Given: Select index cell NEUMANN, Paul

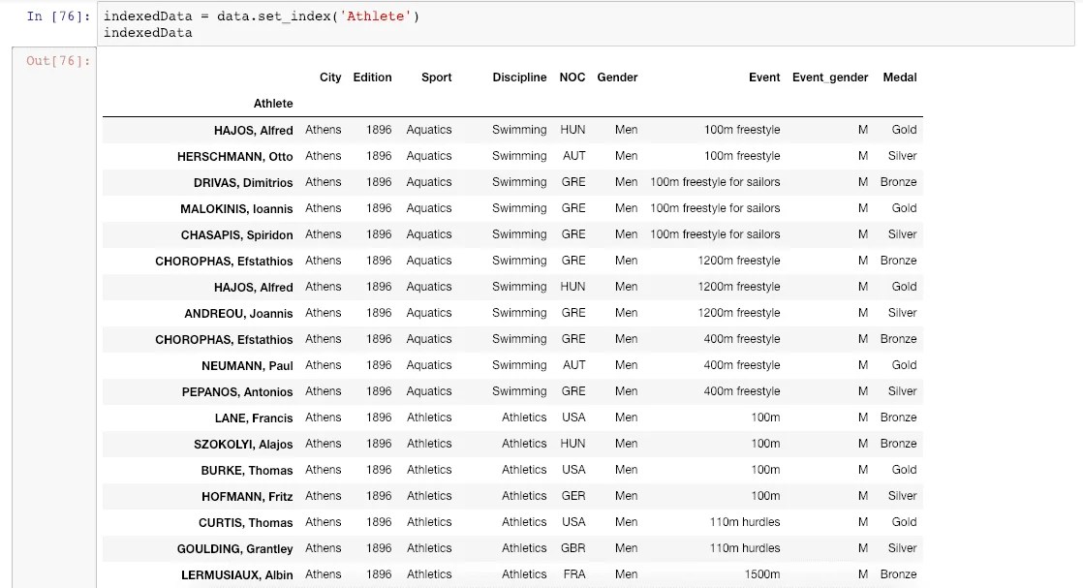Looking at the screenshot, I should click(247, 366).
